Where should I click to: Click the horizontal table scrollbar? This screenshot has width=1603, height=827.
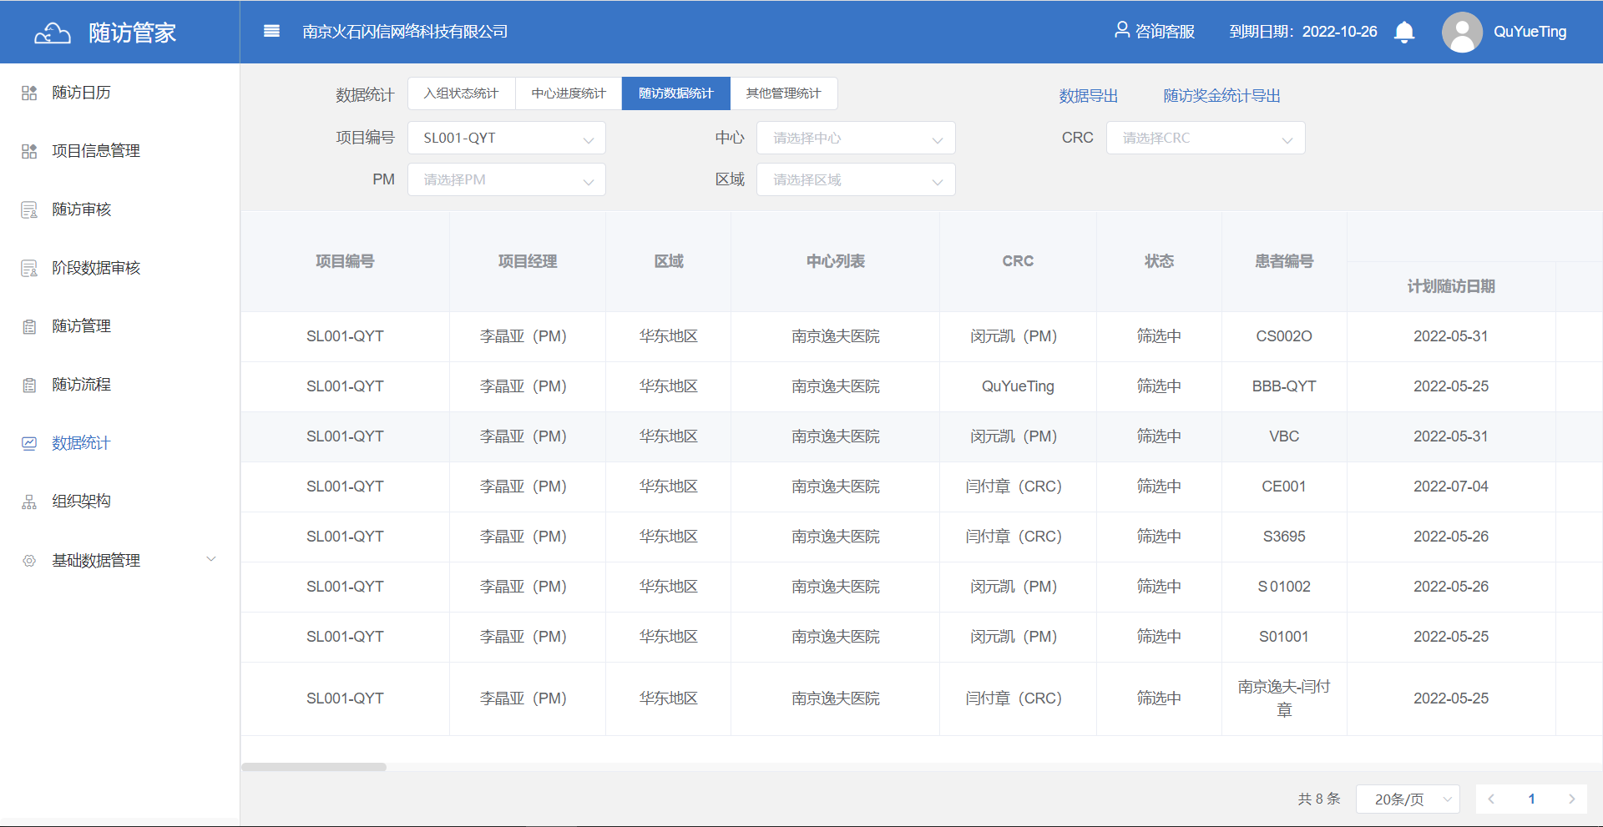coord(314,767)
